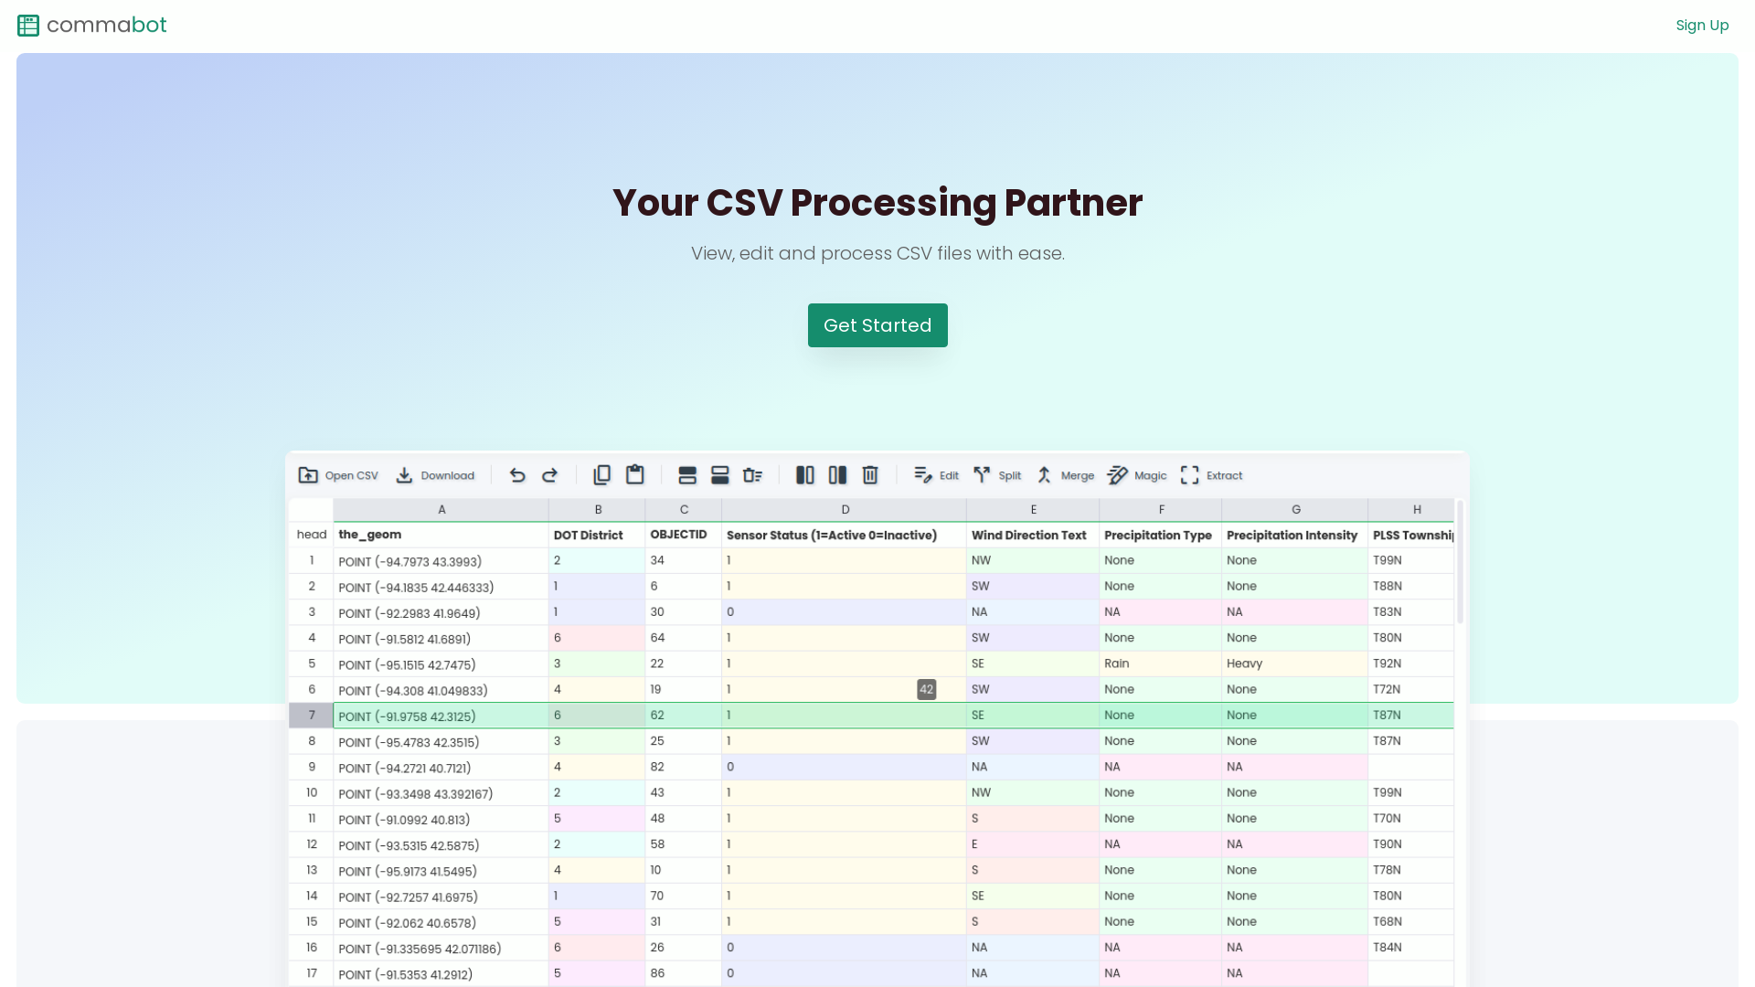
Task: Select column F header
Action: (x=1161, y=510)
